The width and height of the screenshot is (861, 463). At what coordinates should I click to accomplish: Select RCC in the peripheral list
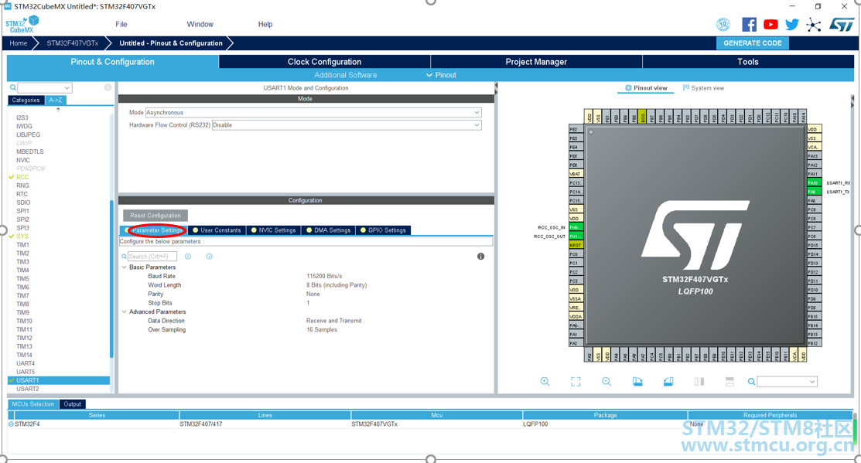22,177
